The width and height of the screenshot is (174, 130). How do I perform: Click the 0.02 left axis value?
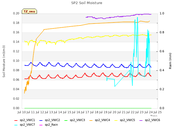16,99
